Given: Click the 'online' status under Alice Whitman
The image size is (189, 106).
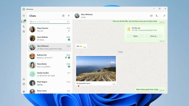Looking at the screenshot, I should pos(83,17).
